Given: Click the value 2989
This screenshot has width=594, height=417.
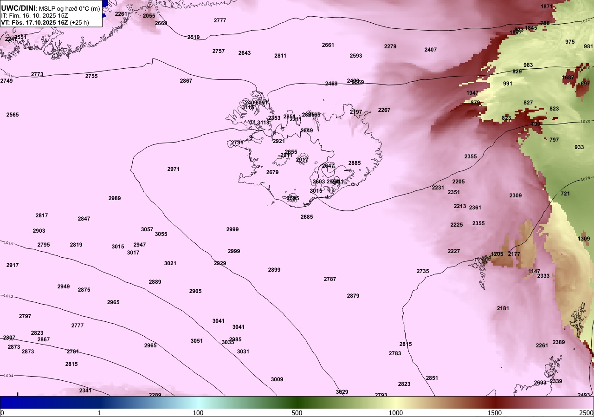Looking at the screenshot, I should (115, 198).
